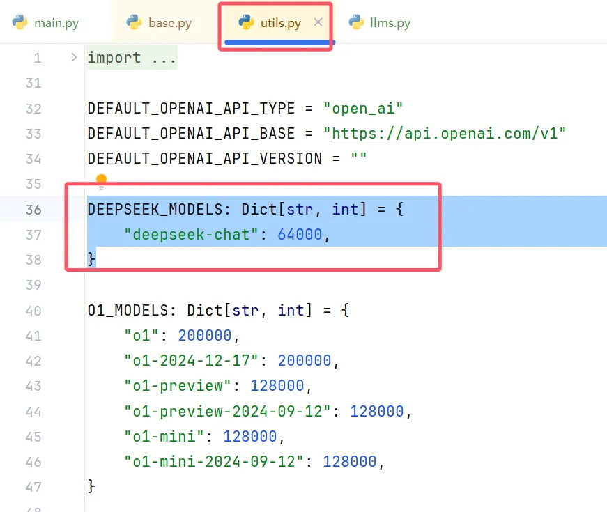Click line number 36 in gutter
The height and width of the screenshot is (512, 607).
point(33,210)
